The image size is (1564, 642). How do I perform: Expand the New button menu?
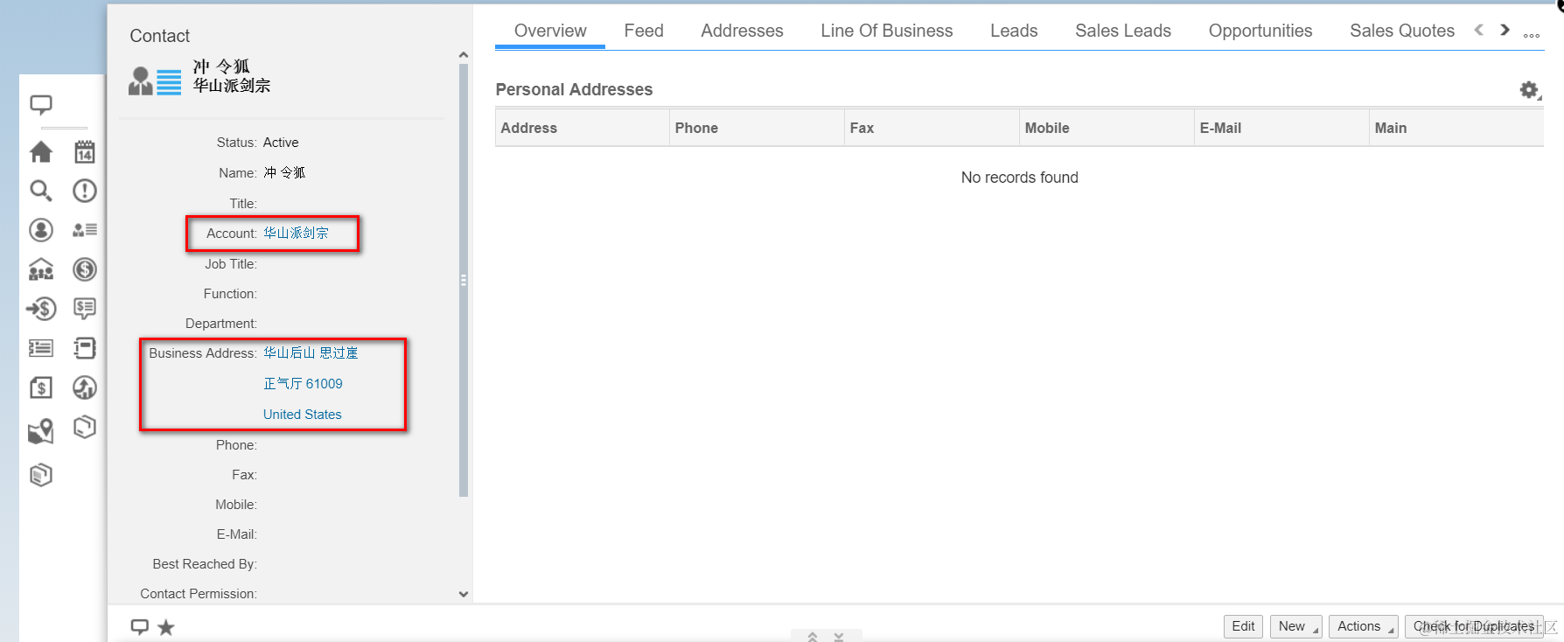tap(1295, 626)
